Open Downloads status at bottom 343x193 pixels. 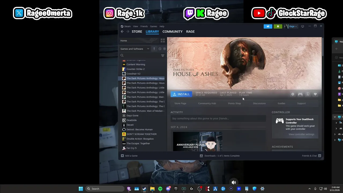tap(220, 156)
